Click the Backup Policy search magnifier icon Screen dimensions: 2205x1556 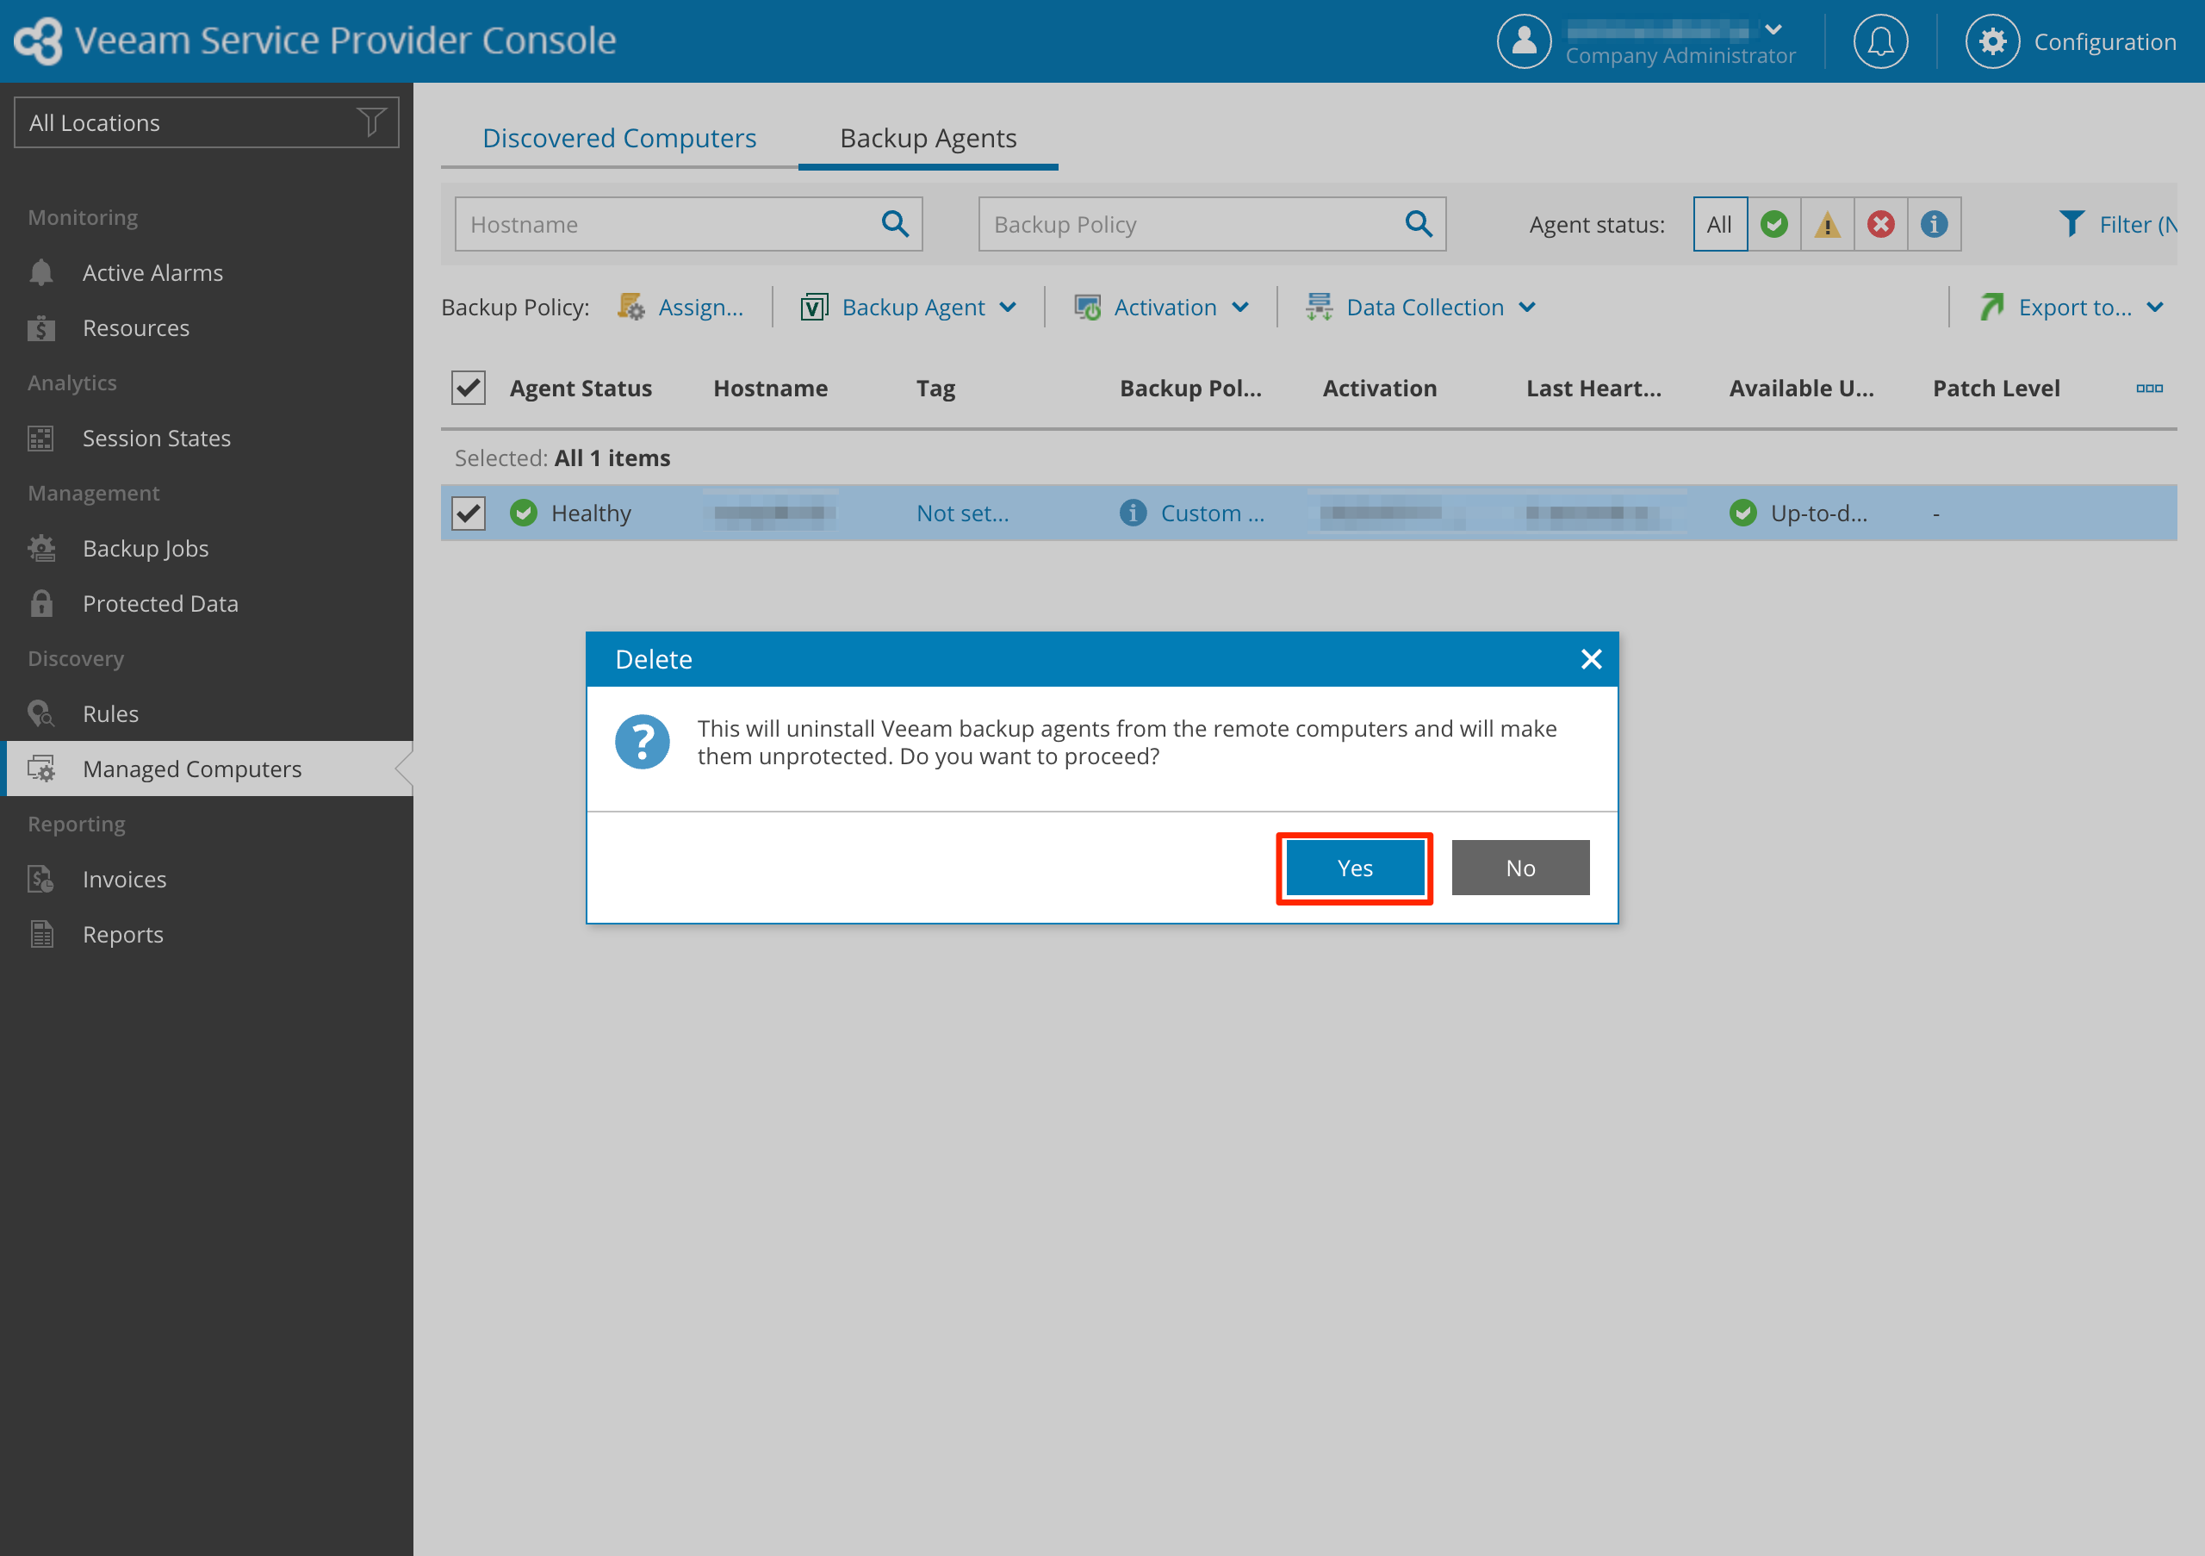coord(1419,224)
